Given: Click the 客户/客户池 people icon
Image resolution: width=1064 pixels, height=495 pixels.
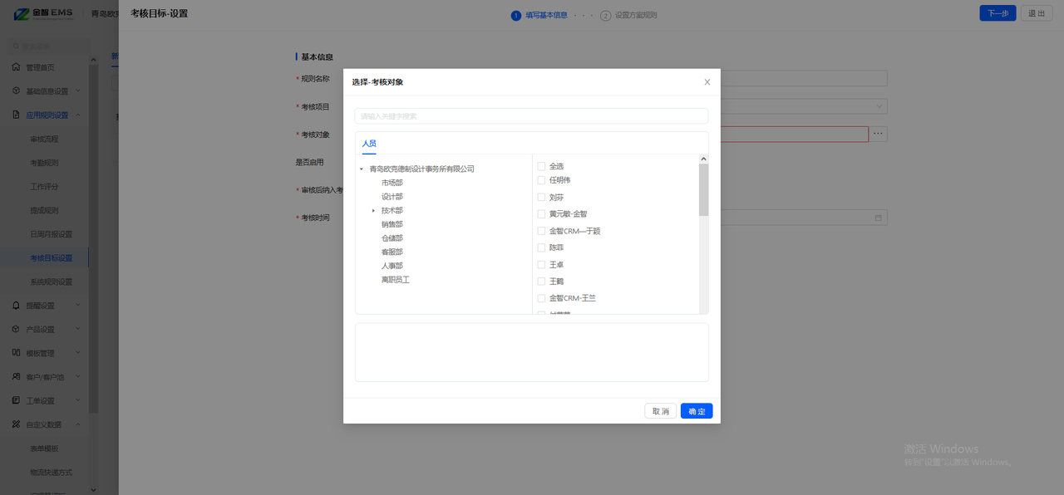Looking at the screenshot, I should [16, 377].
